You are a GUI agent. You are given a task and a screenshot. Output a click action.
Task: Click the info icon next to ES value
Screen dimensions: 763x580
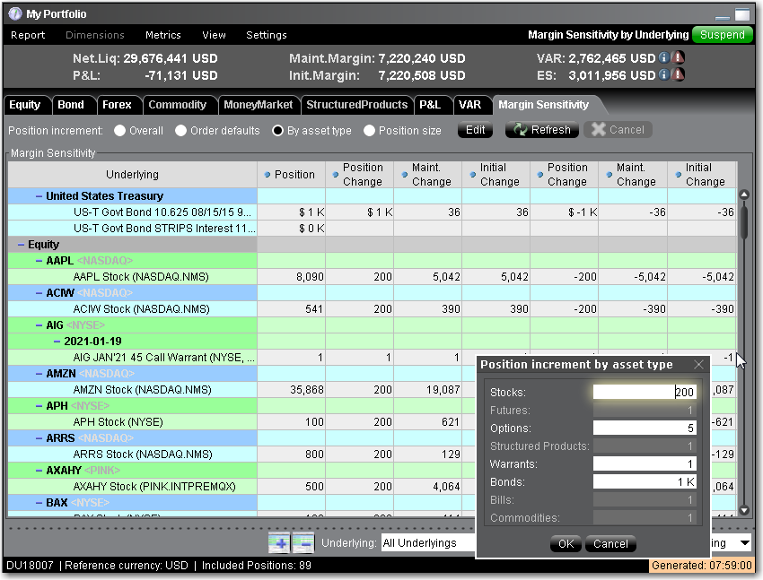[x=665, y=75]
